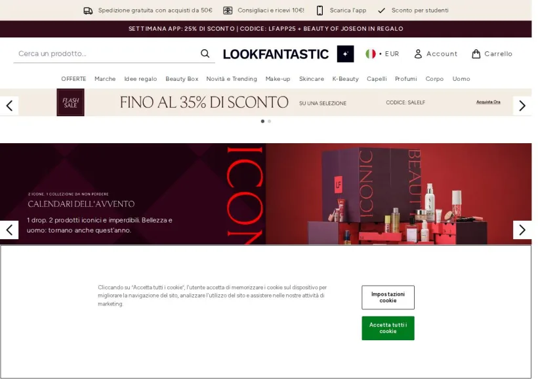Open the Skincare menu
Screen dimensions: 538x379
(312, 79)
